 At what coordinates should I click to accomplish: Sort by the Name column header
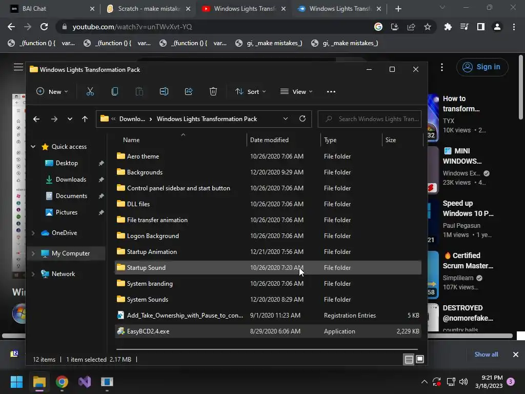pos(181,140)
